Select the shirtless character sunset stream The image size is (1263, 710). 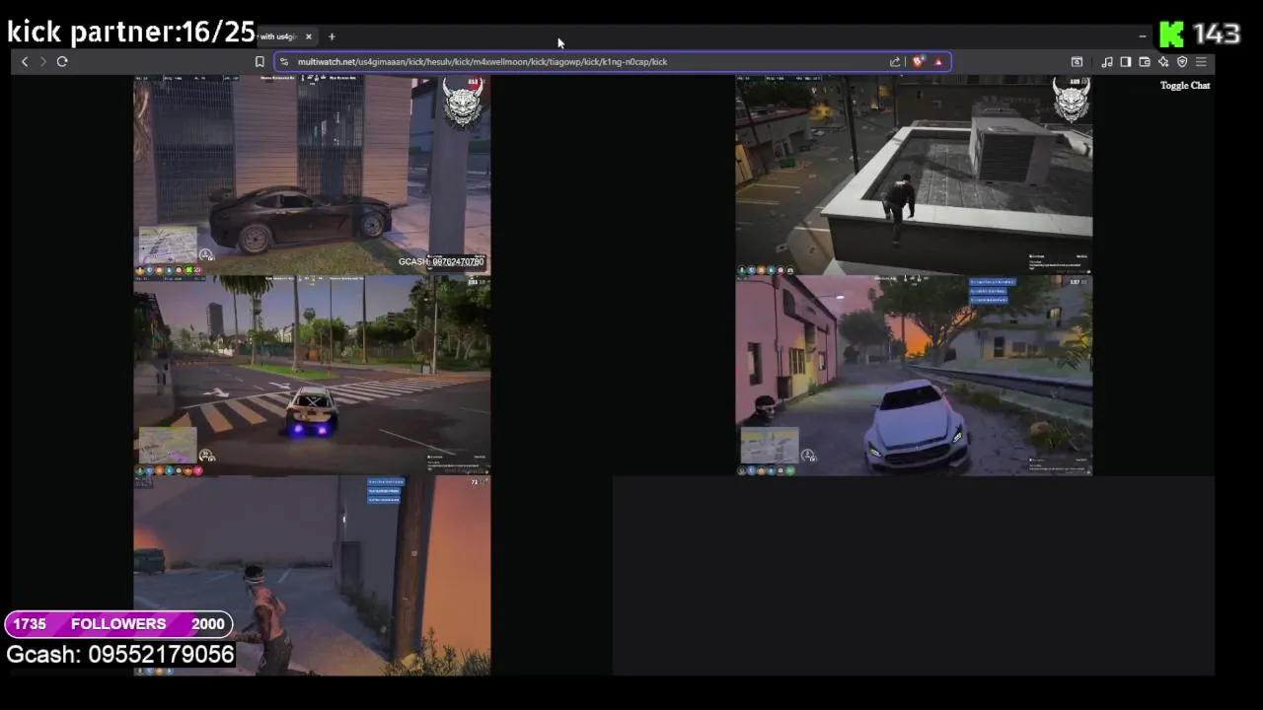pos(312,576)
